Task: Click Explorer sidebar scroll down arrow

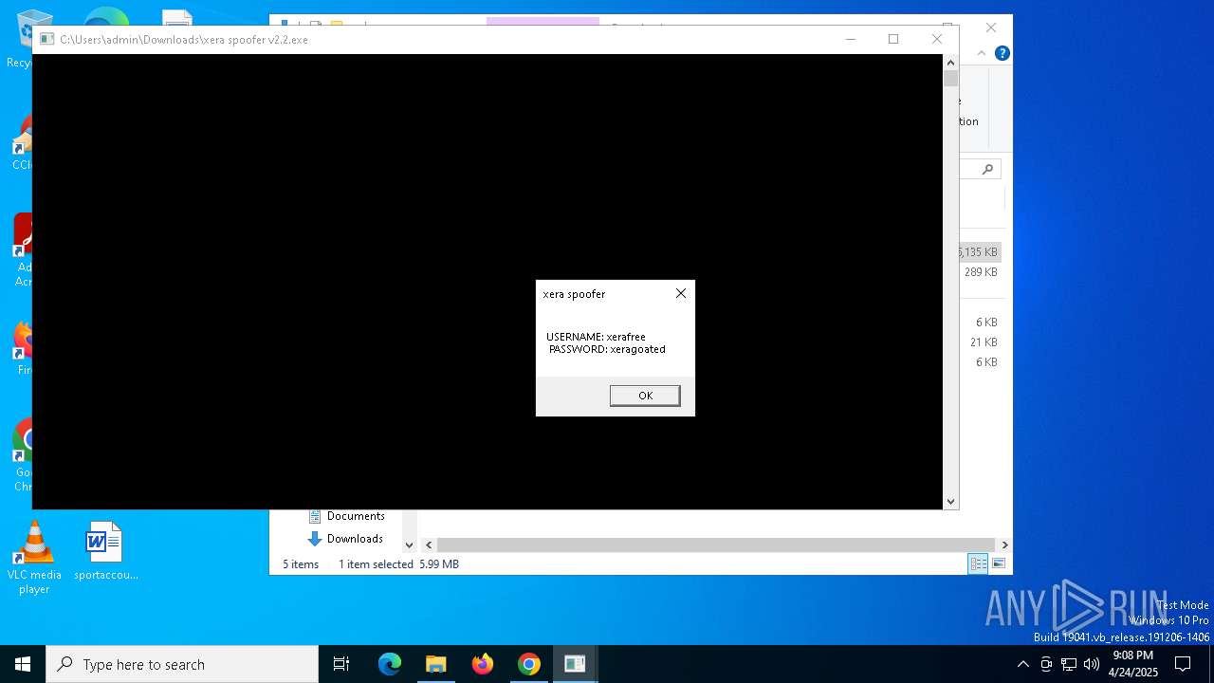Action: [x=410, y=545]
